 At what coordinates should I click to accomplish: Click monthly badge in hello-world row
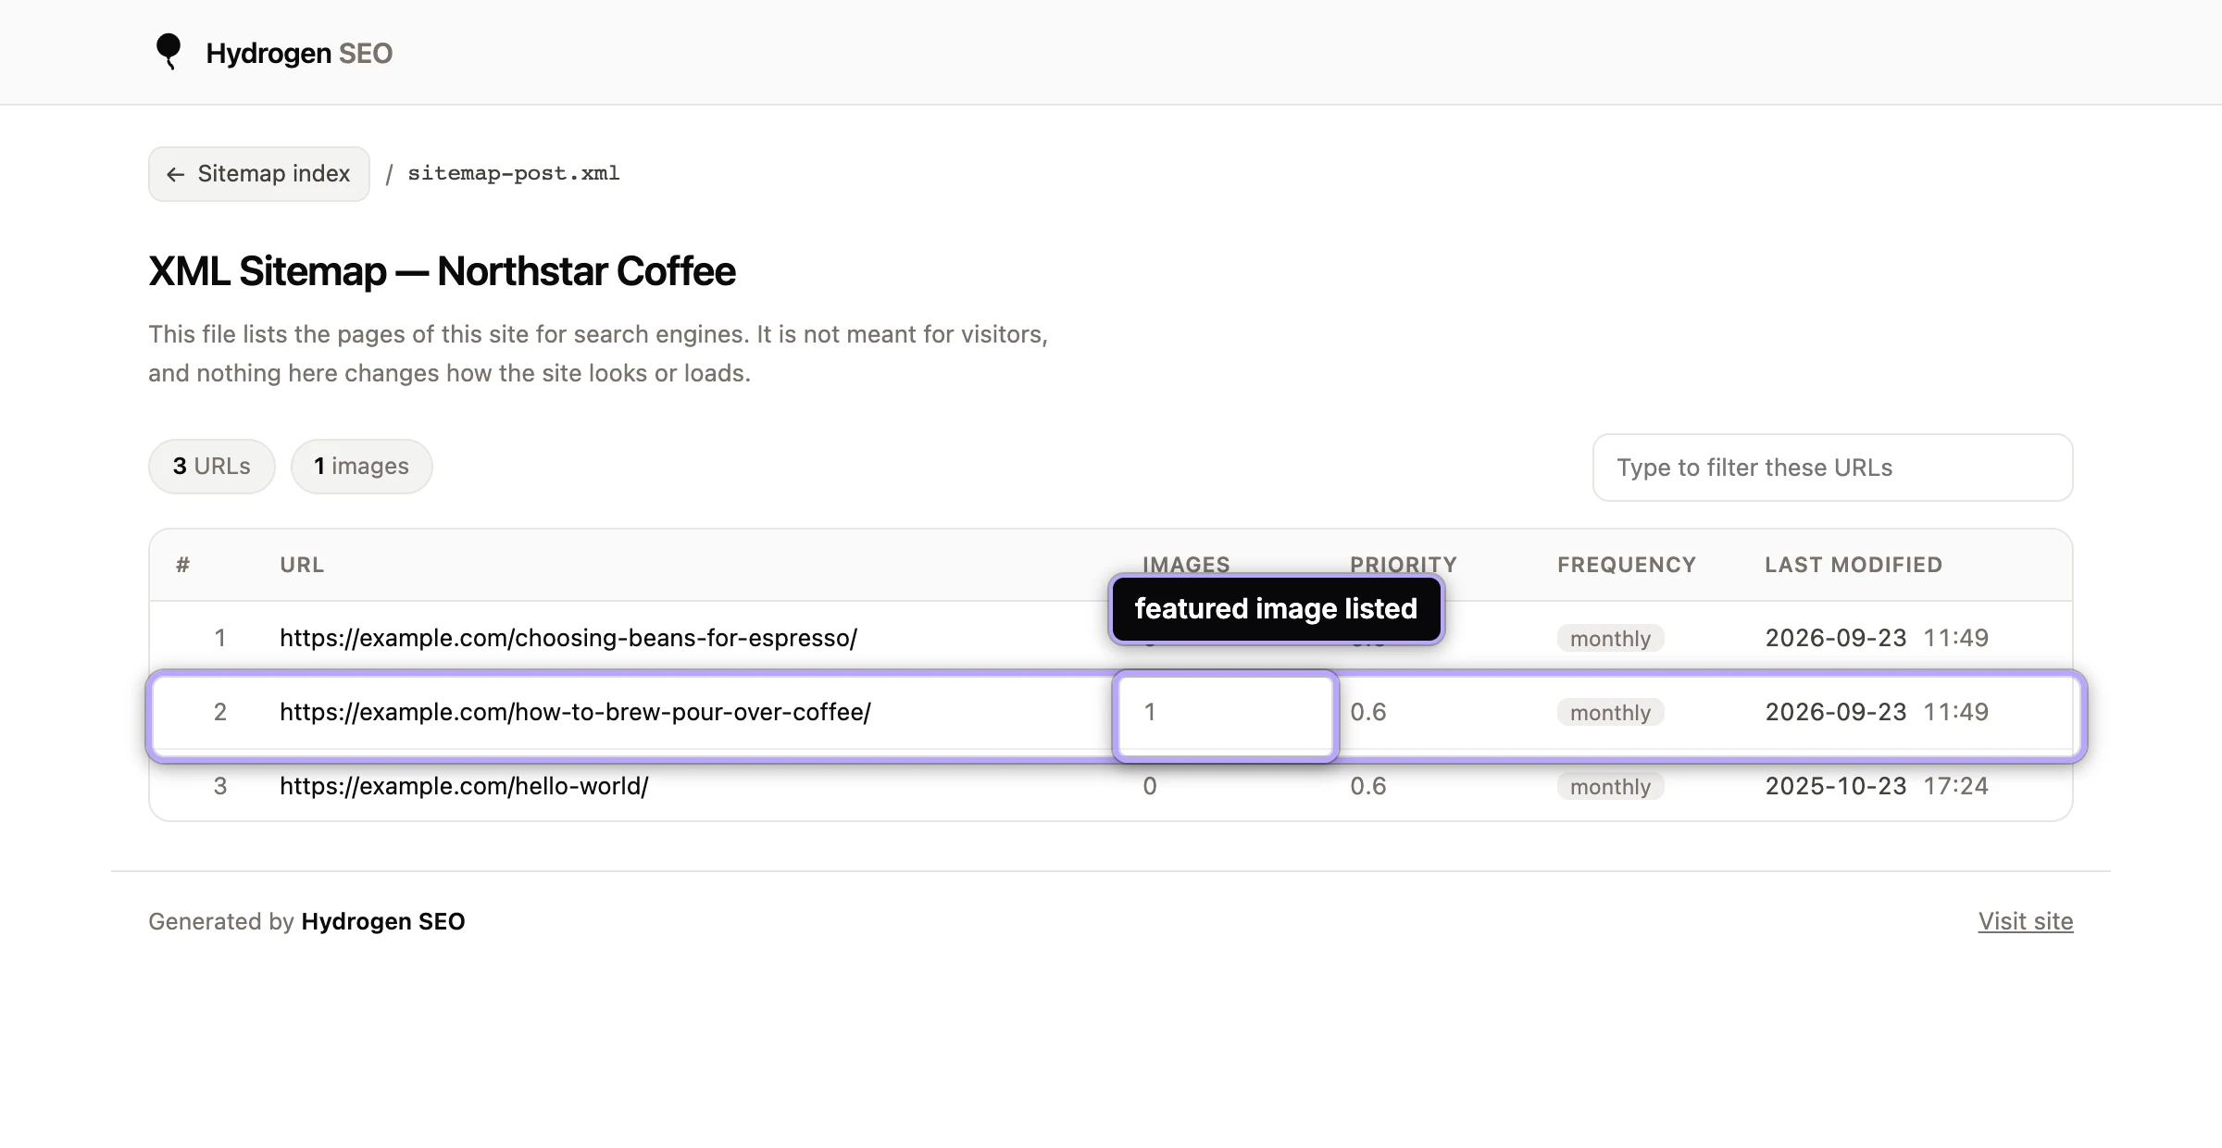[1611, 786]
